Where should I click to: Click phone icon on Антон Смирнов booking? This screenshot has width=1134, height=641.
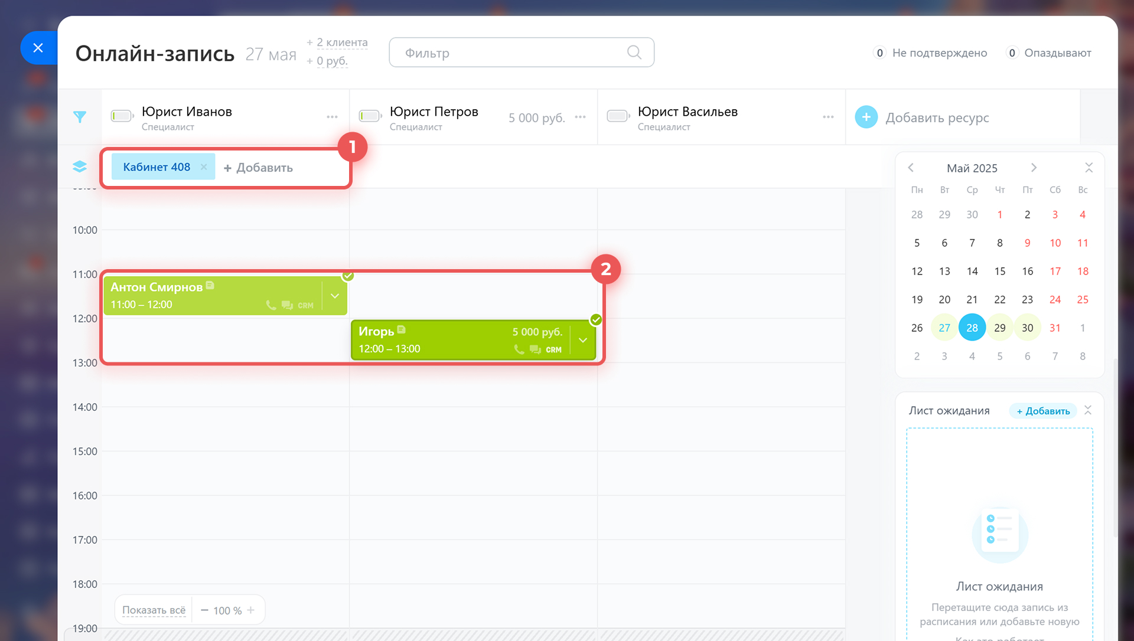coord(271,305)
